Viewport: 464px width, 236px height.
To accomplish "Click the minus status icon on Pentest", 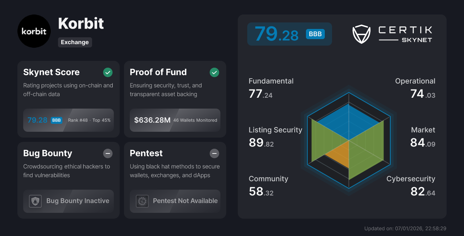I will (x=214, y=153).
